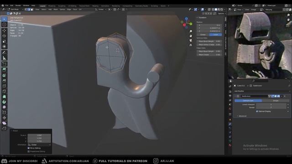292x164 pixels.
Task: Open Subdivision modifier extra options arrow
Action: (282, 96)
